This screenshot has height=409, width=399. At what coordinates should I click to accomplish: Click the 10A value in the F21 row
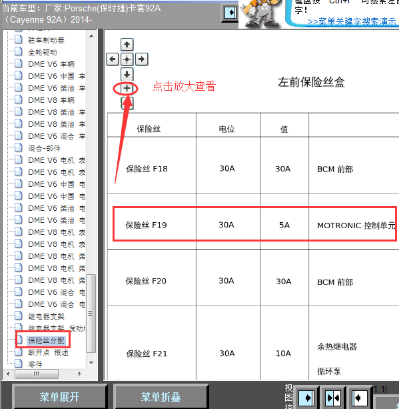[x=283, y=354]
